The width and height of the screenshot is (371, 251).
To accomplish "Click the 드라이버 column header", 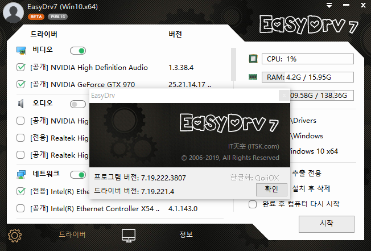I will 44,34.
